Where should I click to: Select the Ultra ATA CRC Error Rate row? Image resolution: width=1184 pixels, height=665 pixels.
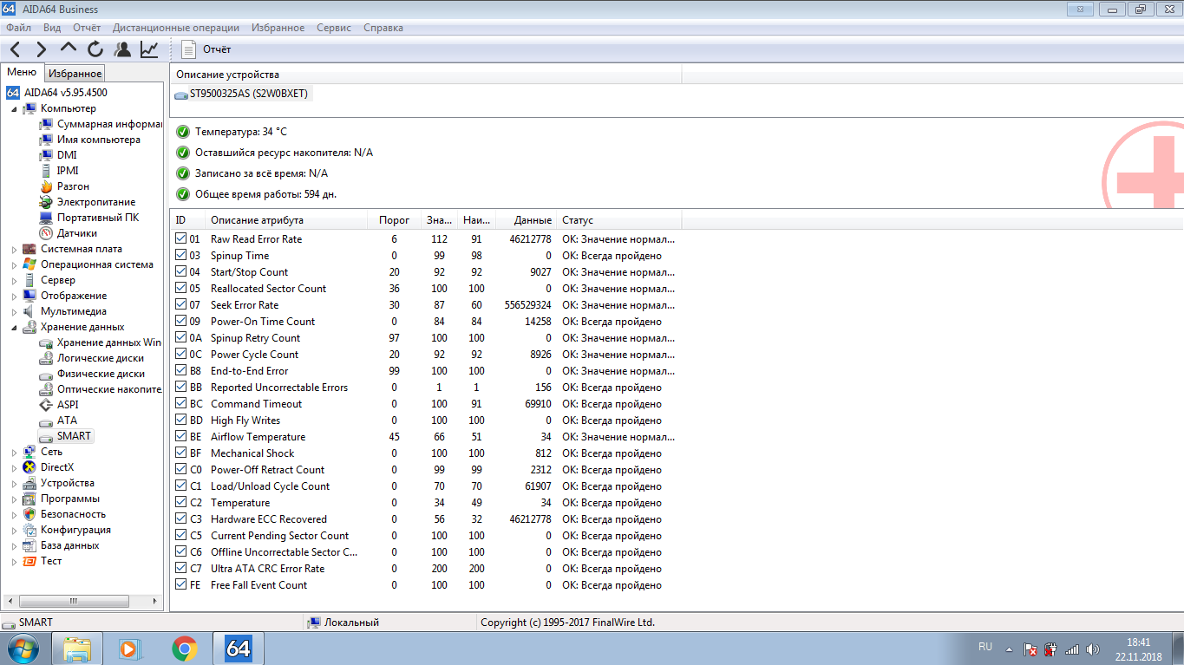click(426, 569)
